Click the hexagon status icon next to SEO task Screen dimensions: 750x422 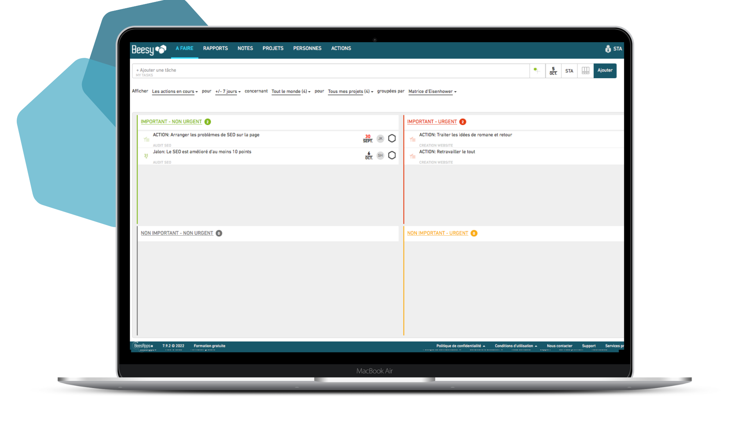tap(391, 138)
